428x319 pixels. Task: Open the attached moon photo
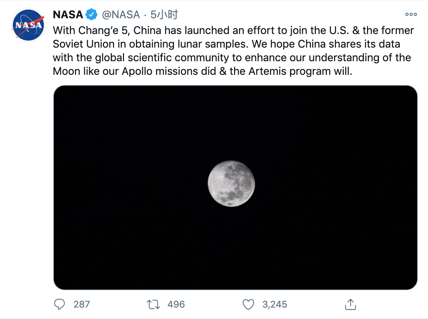point(235,188)
